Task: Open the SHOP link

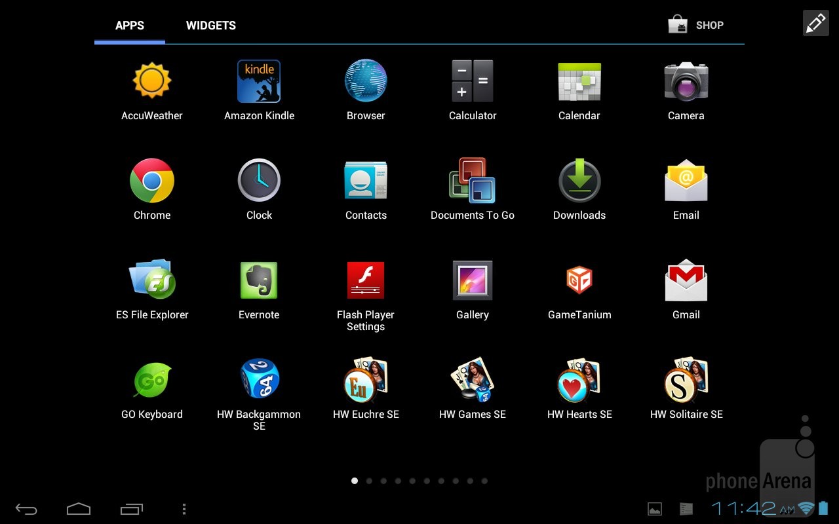Action: coord(695,26)
